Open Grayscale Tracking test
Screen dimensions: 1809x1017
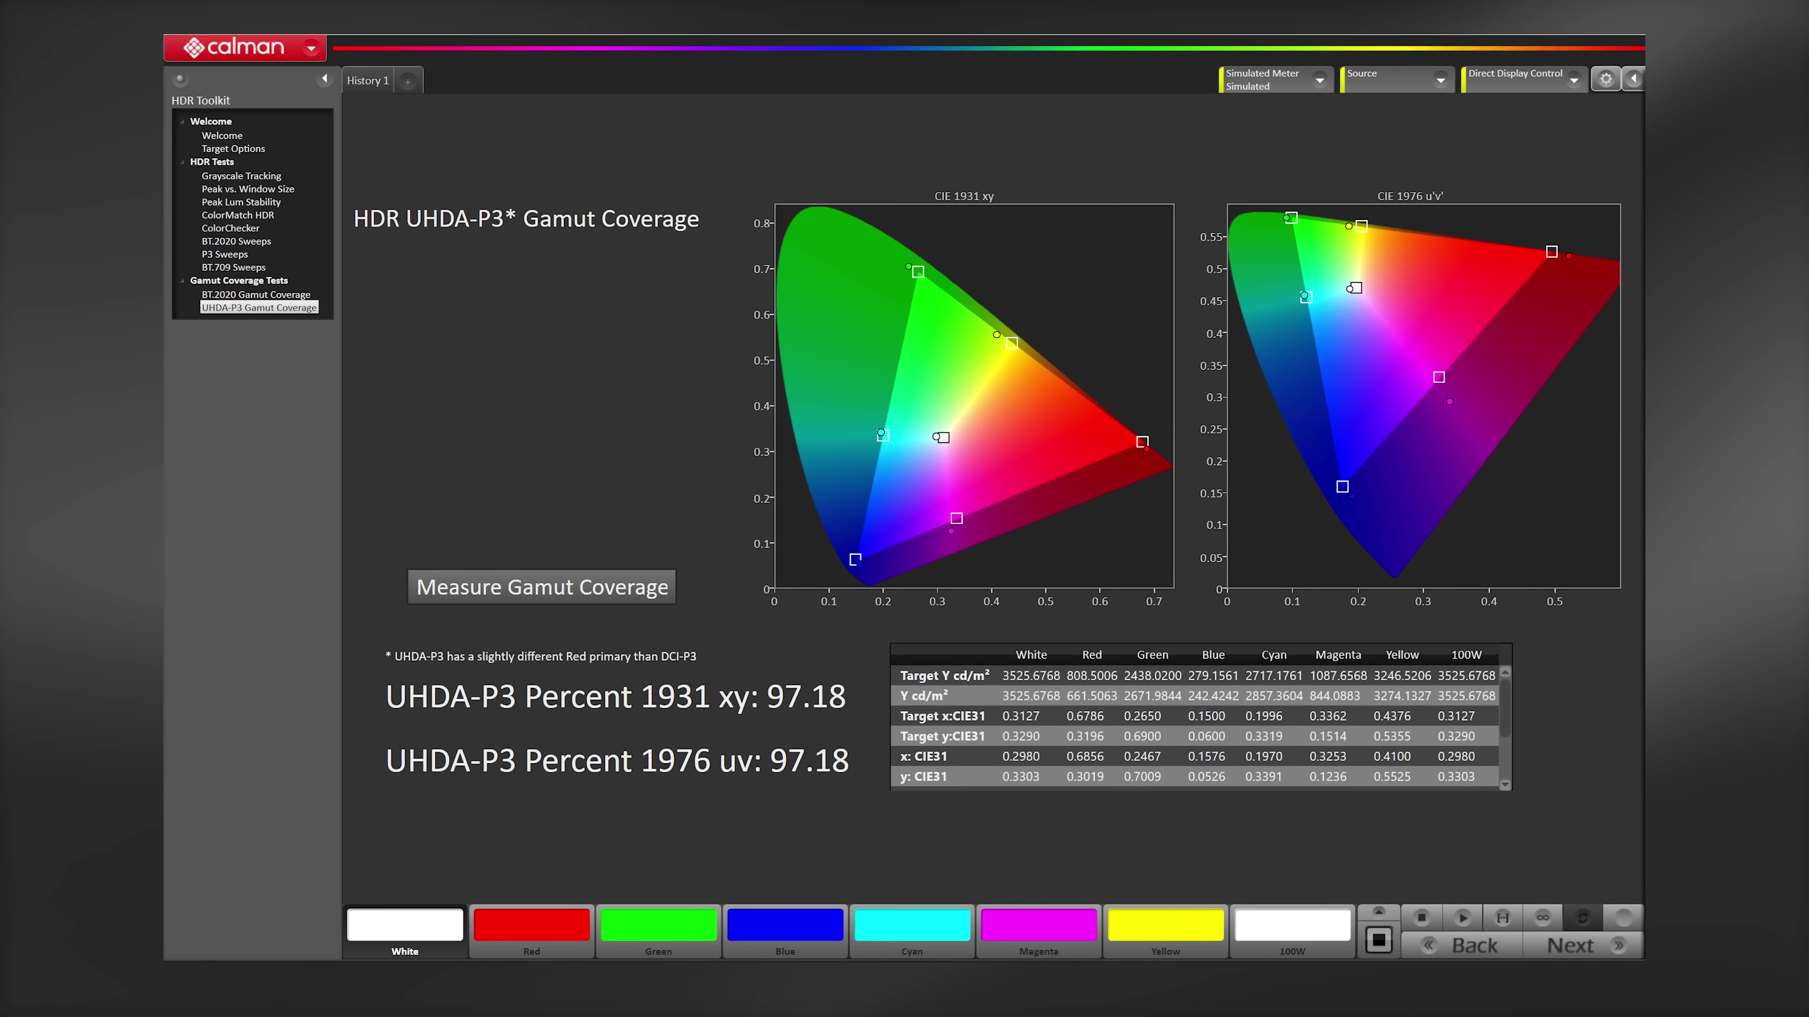point(241,176)
